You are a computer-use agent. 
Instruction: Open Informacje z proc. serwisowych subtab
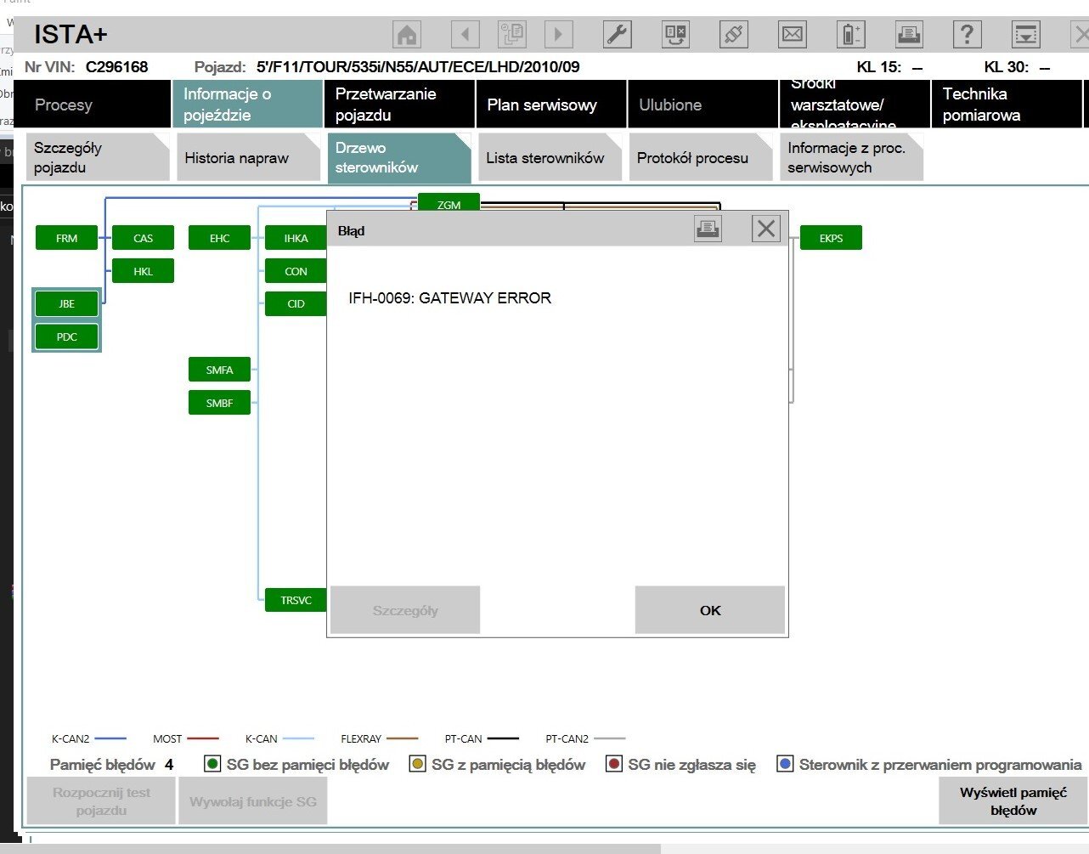[x=851, y=157]
